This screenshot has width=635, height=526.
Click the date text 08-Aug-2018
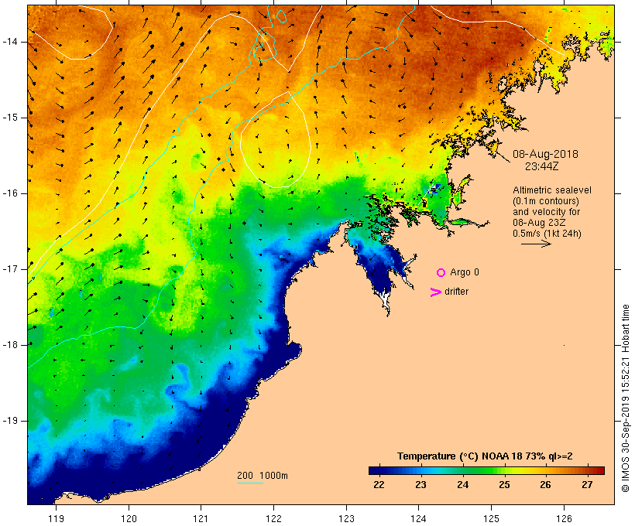(x=545, y=154)
